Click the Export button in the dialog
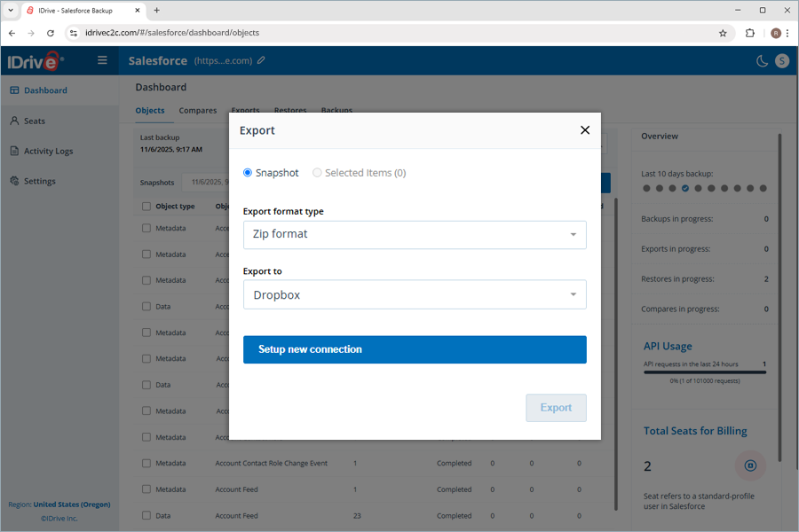Viewport: 799px width, 532px height. point(556,408)
